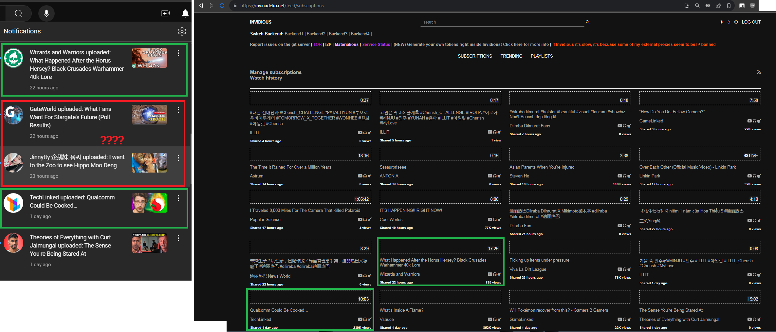Click the install app icon in address bar
The image size is (776, 332).
(687, 6)
